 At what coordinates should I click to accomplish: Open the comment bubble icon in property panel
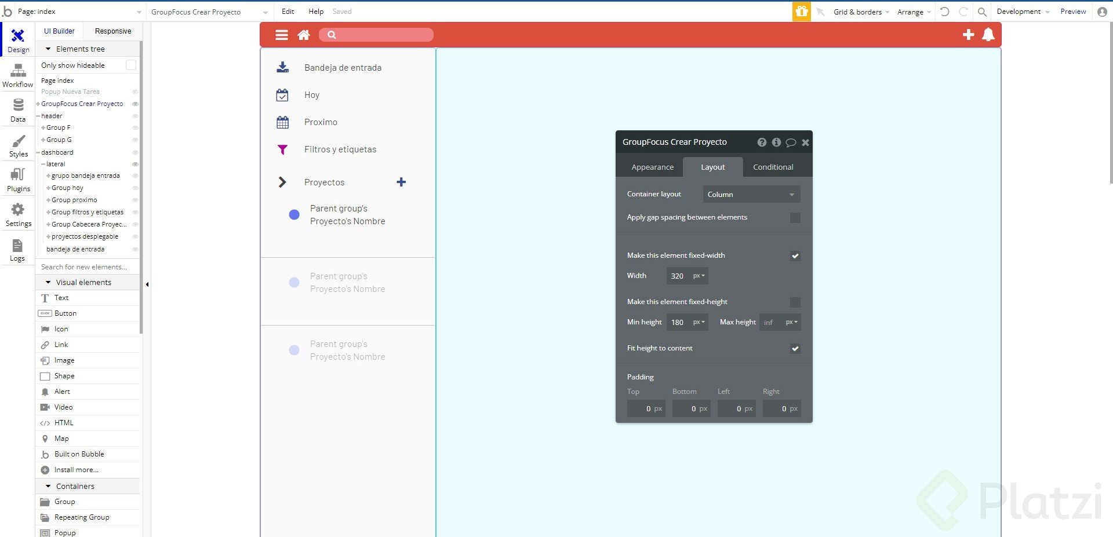(x=791, y=142)
